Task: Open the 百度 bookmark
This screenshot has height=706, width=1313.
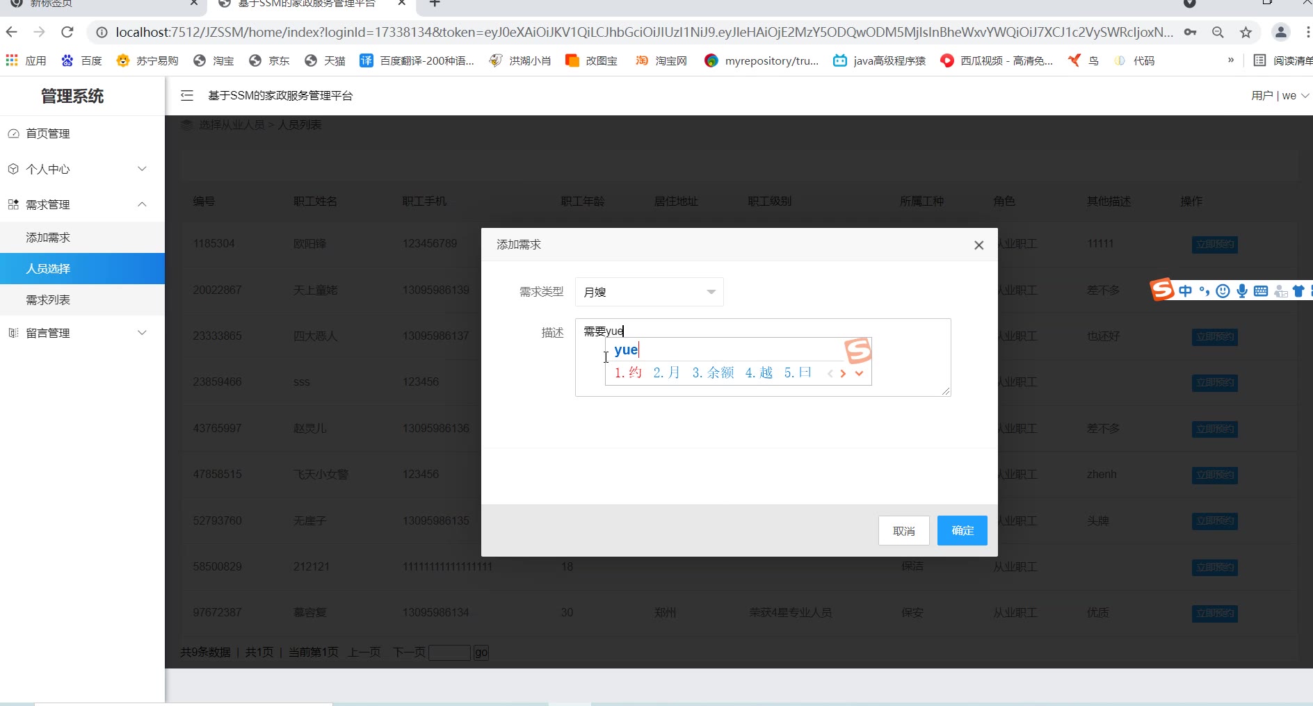Action: [82, 60]
